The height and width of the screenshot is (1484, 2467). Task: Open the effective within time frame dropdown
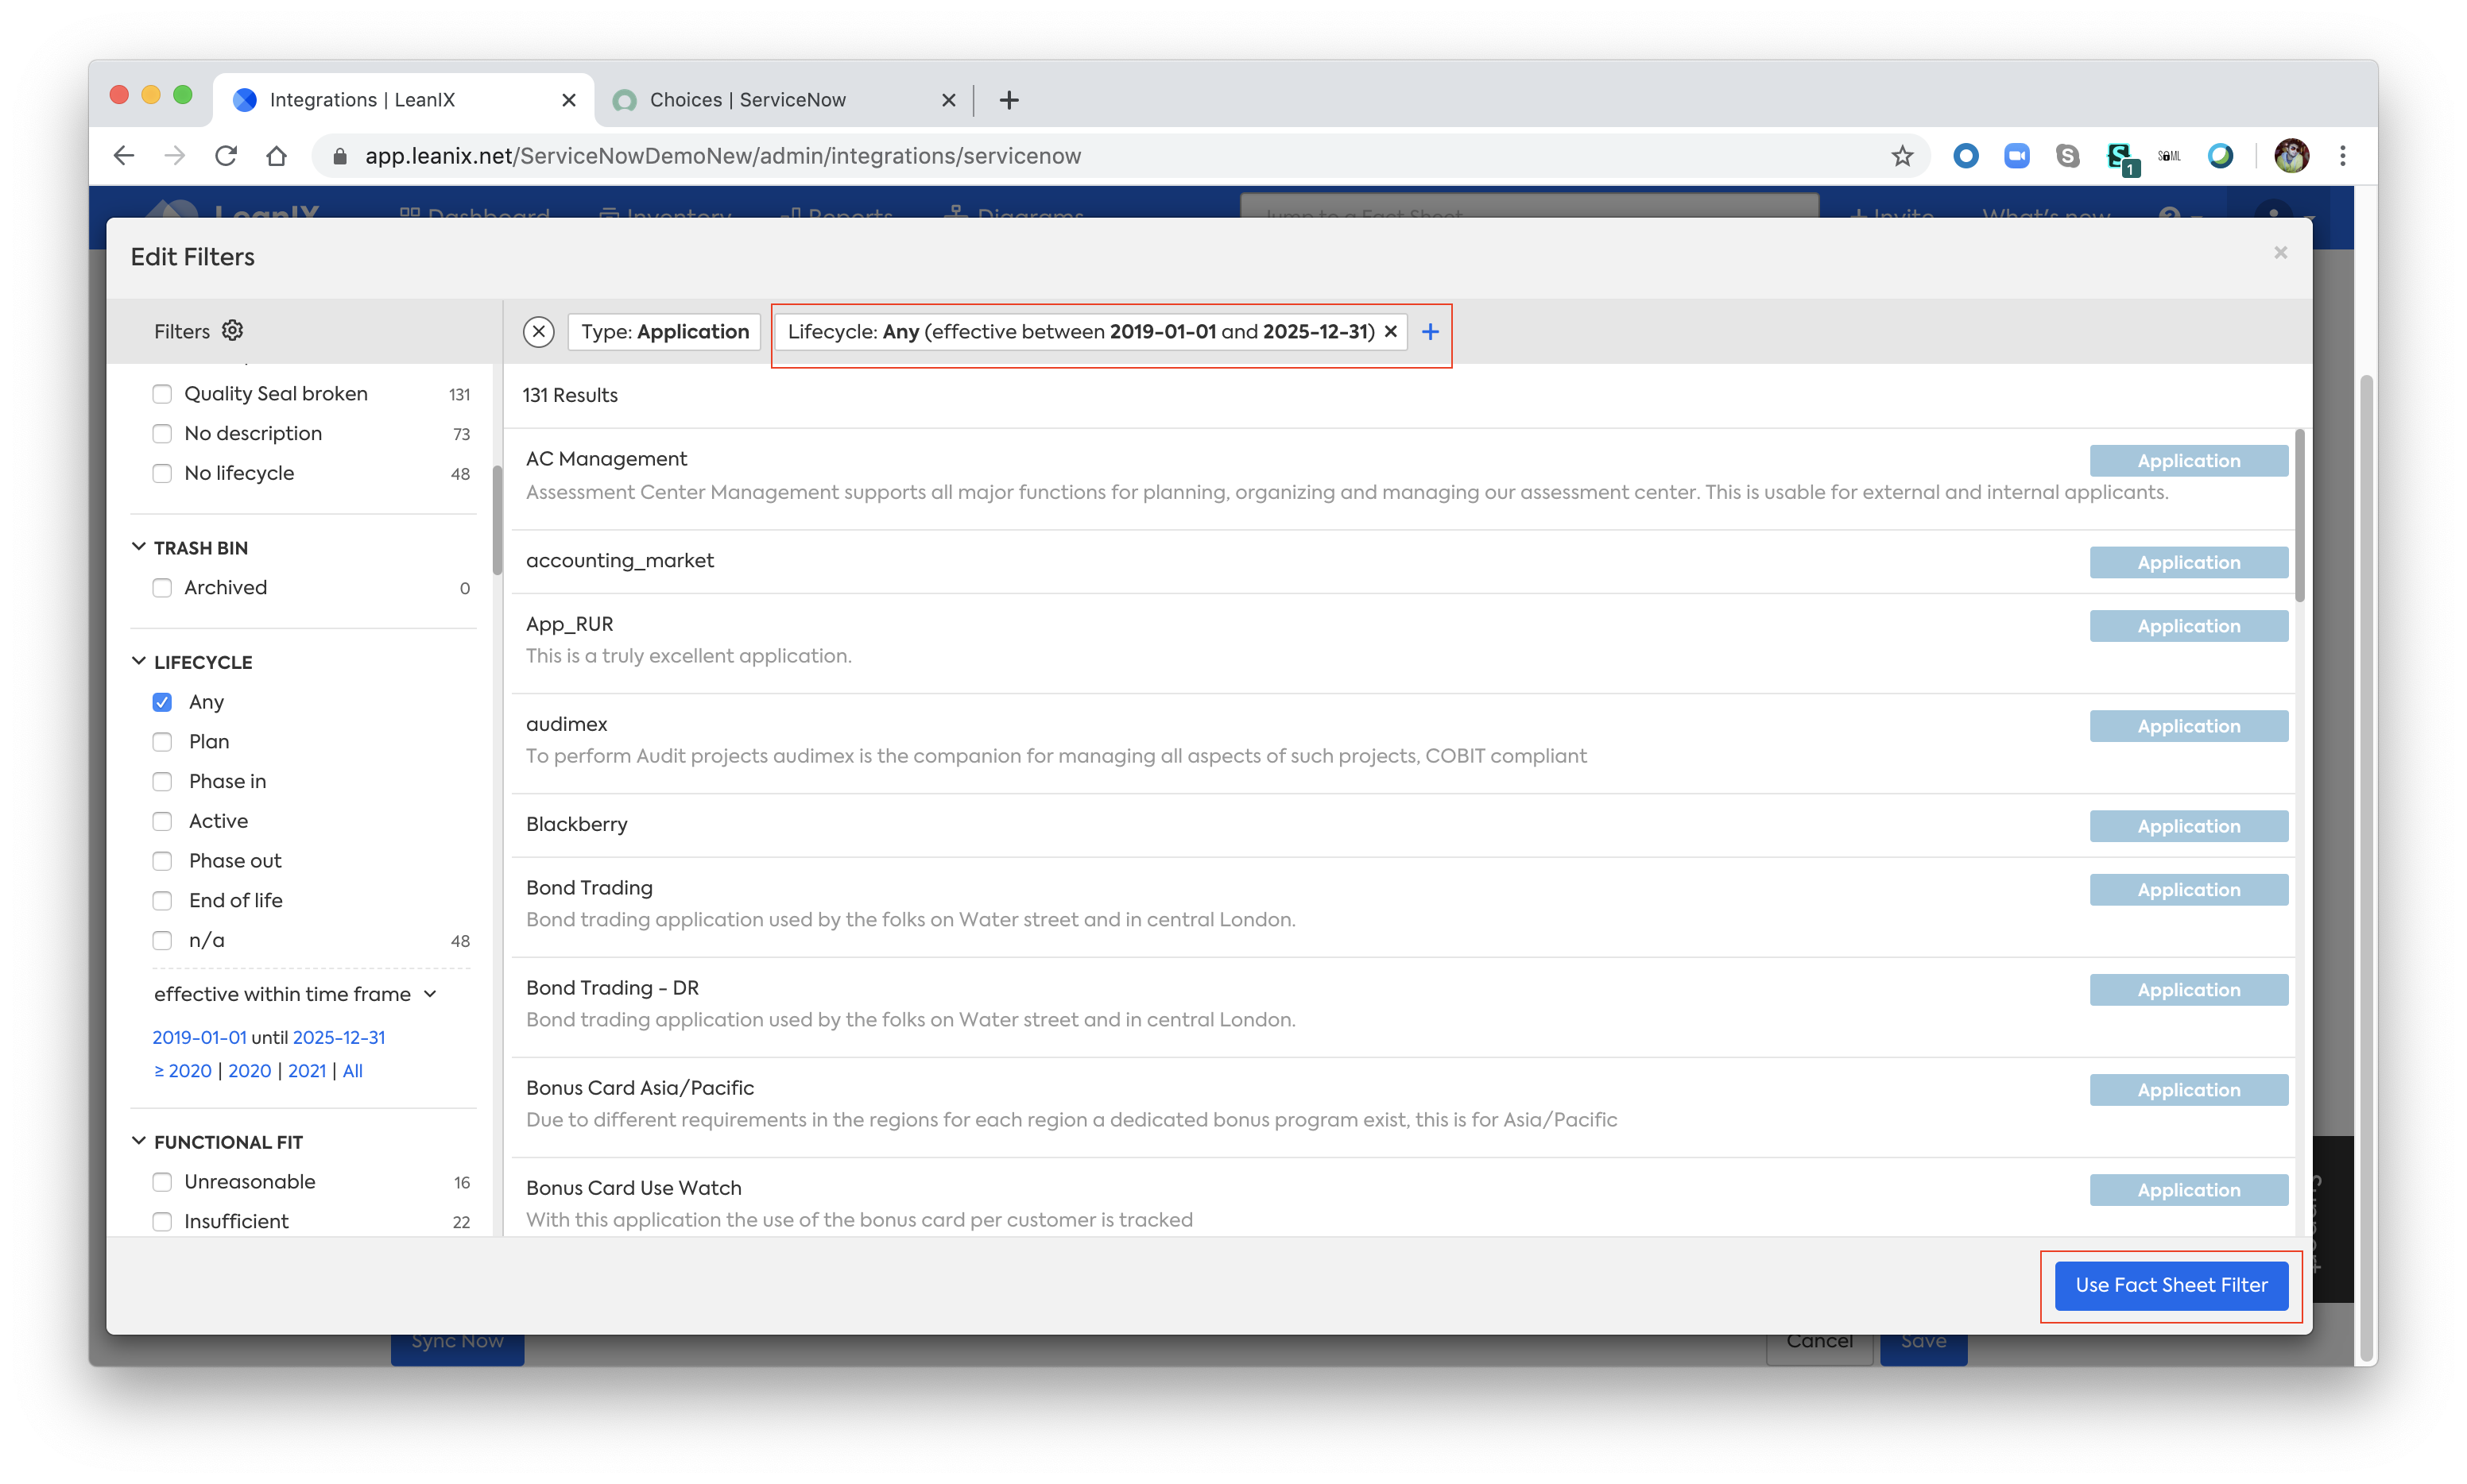(x=296, y=994)
